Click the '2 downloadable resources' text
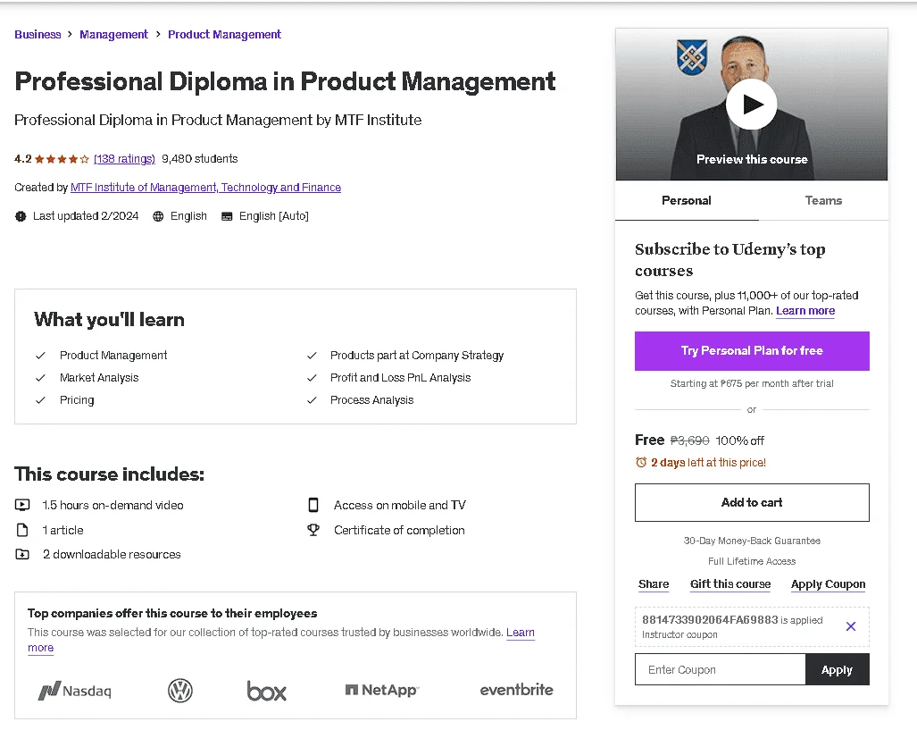 (112, 554)
